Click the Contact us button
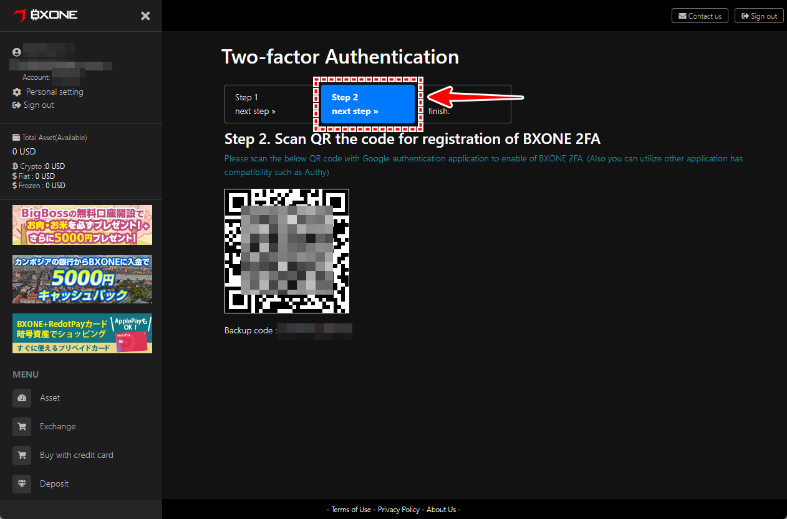Image resolution: width=787 pixels, height=519 pixels. (x=700, y=16)
